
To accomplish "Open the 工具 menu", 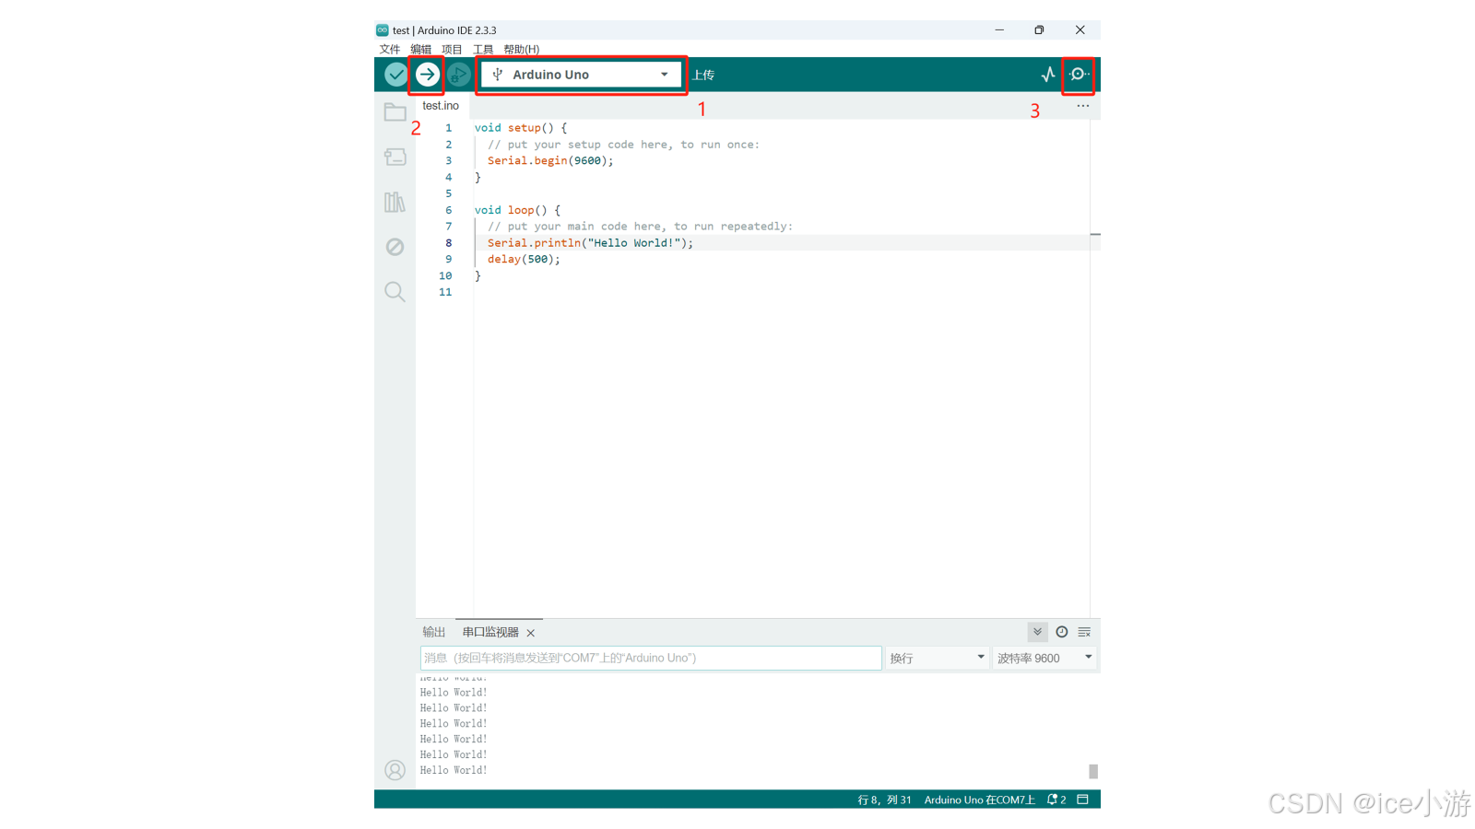I will (x=483, y=50).
